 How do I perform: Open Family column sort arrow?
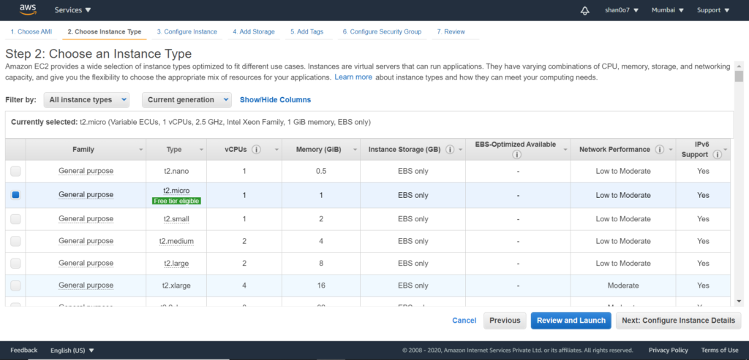[x=140, y=150]
